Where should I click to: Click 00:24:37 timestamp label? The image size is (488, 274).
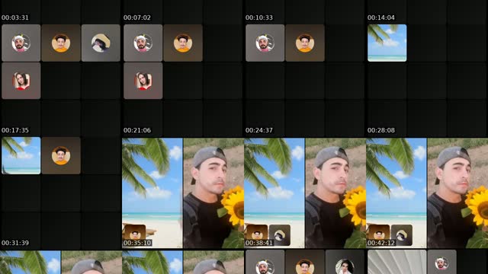pos(259,130)
